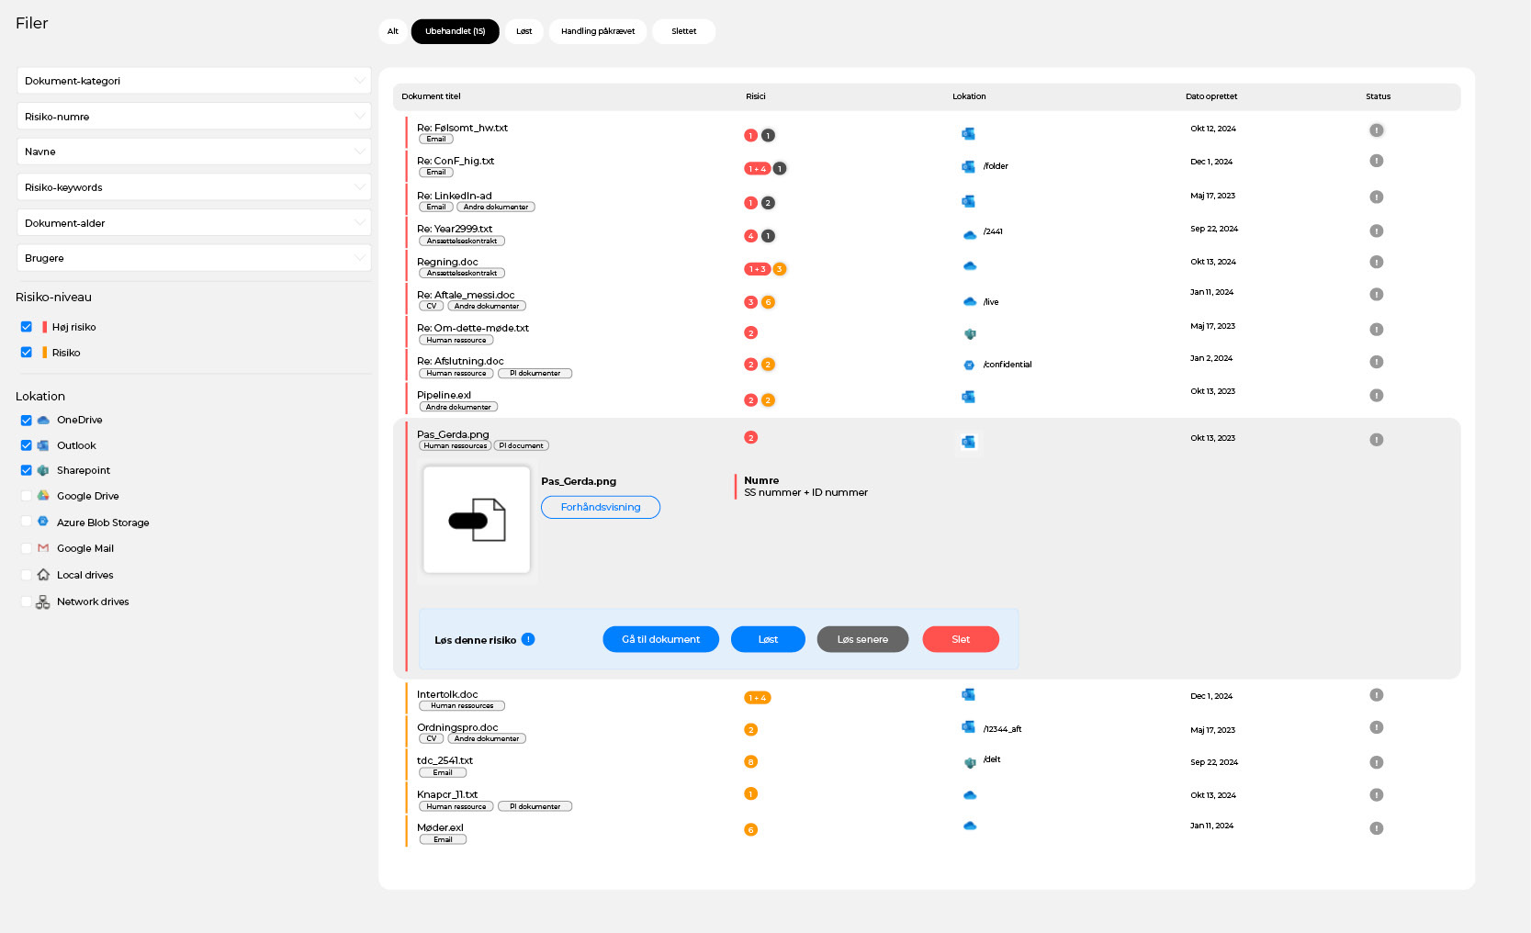Expand the Risiko-keywords dropdown

coord(194,187)
